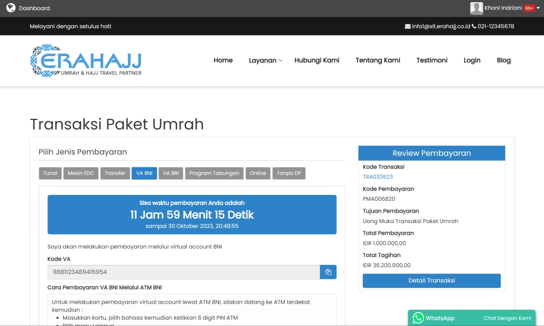Expand the Program Tabungan payment option
Viewport: 544px width, 326px height.
tap(214, 173)
